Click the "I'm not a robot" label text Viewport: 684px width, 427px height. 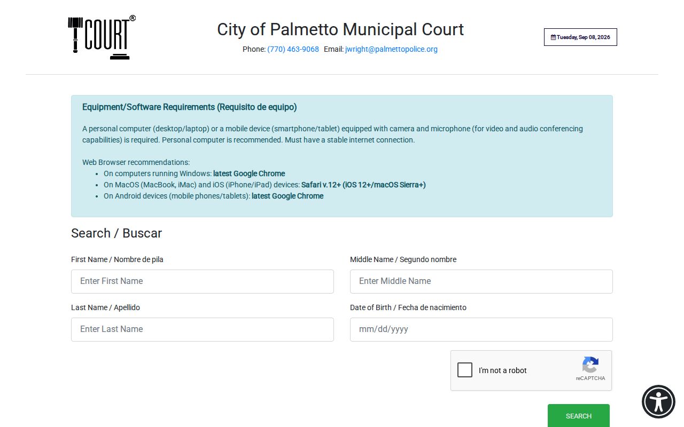click(x=503, y=370)
